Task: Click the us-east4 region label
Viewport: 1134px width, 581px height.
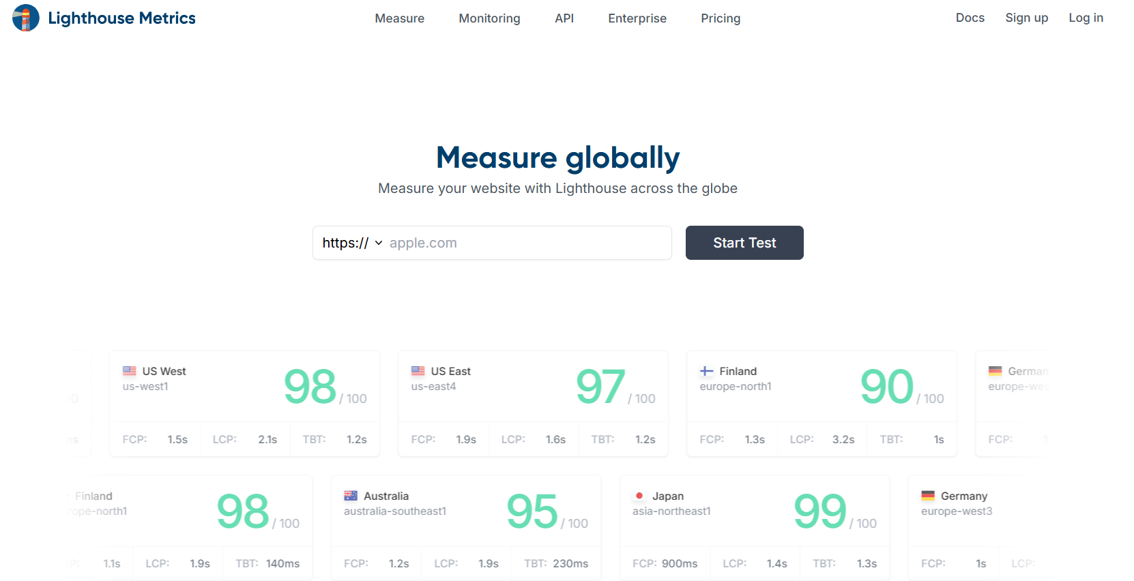Action: tap(434, 387)
